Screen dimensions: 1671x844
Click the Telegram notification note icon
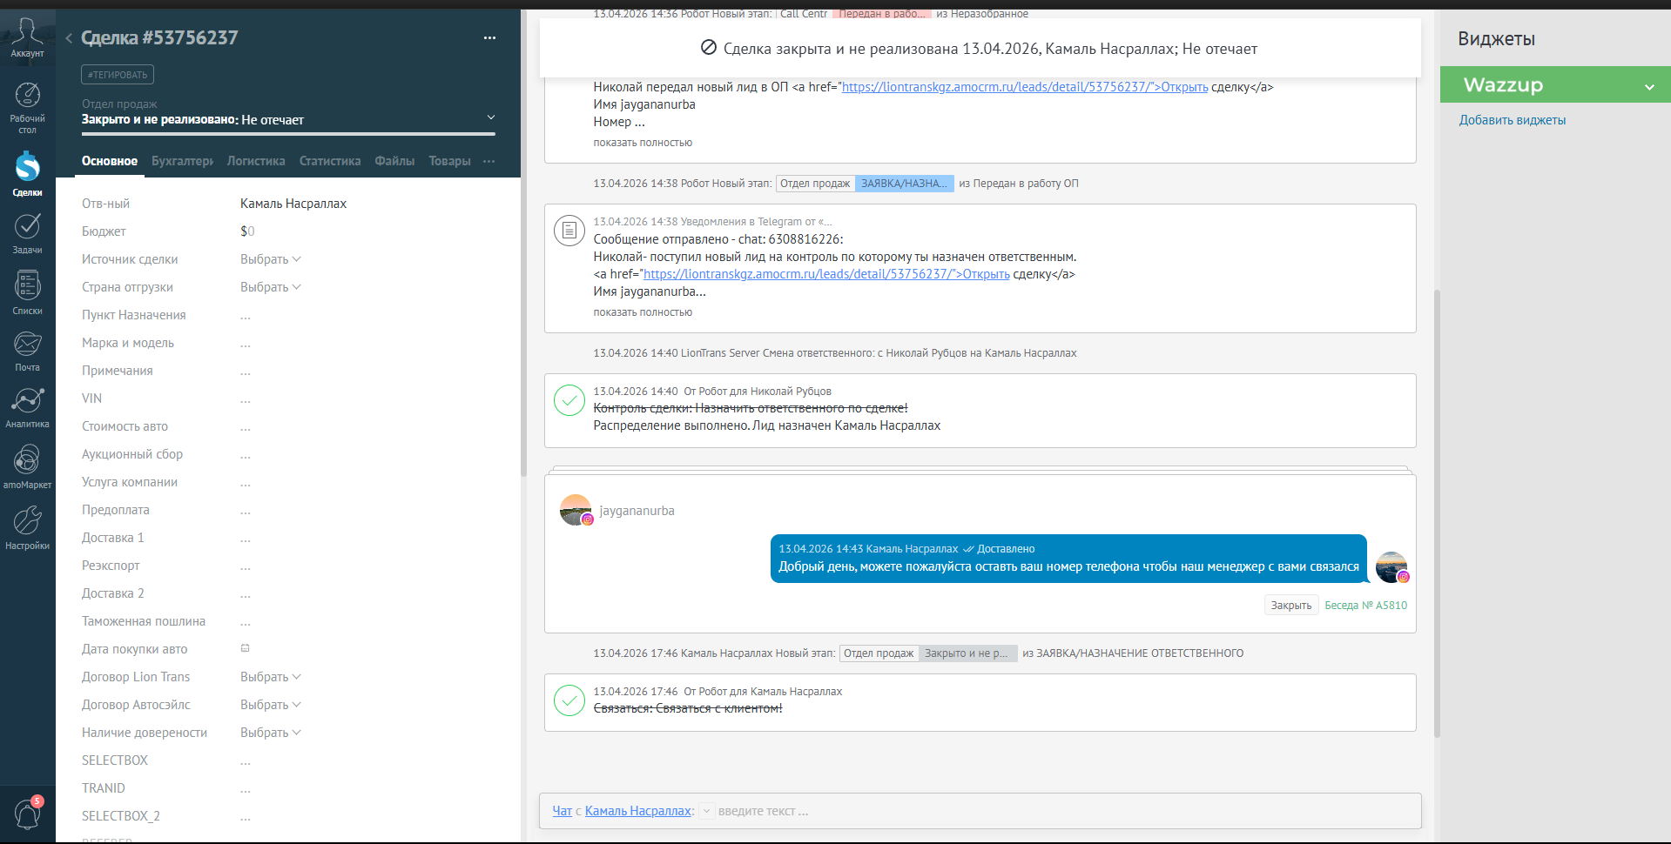point(569,230)
